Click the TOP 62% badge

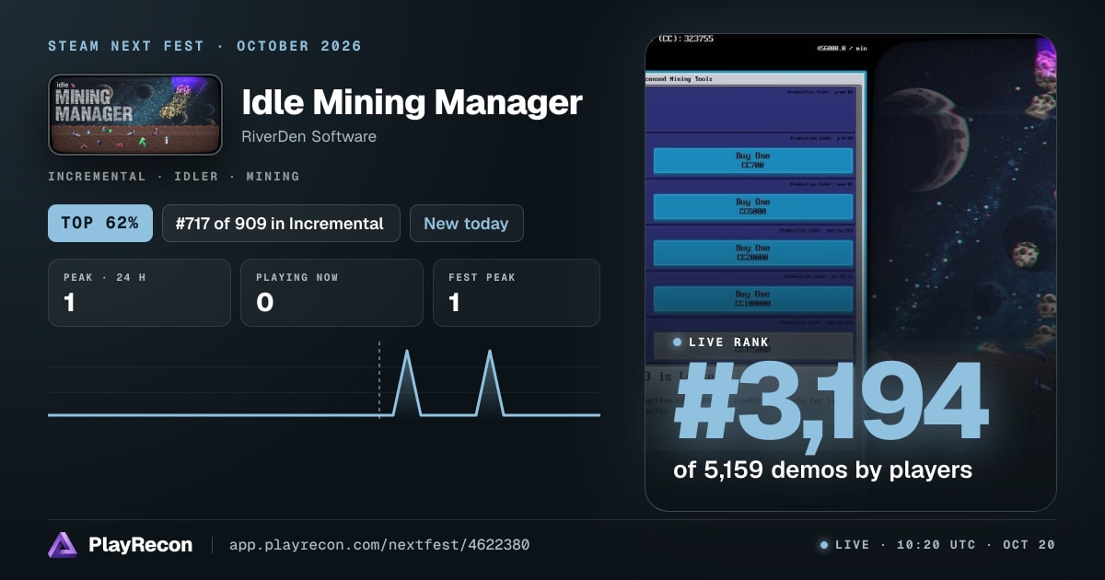point(100,224)
